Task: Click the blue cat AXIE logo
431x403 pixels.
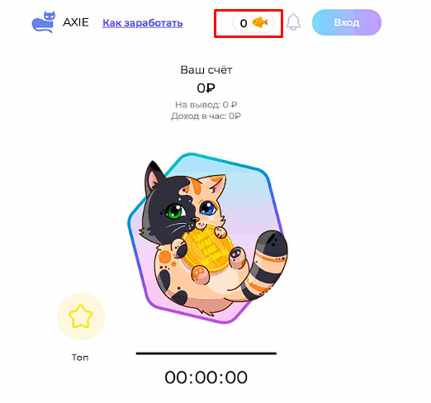Action: pyautogui.click(x=44, y=22)
